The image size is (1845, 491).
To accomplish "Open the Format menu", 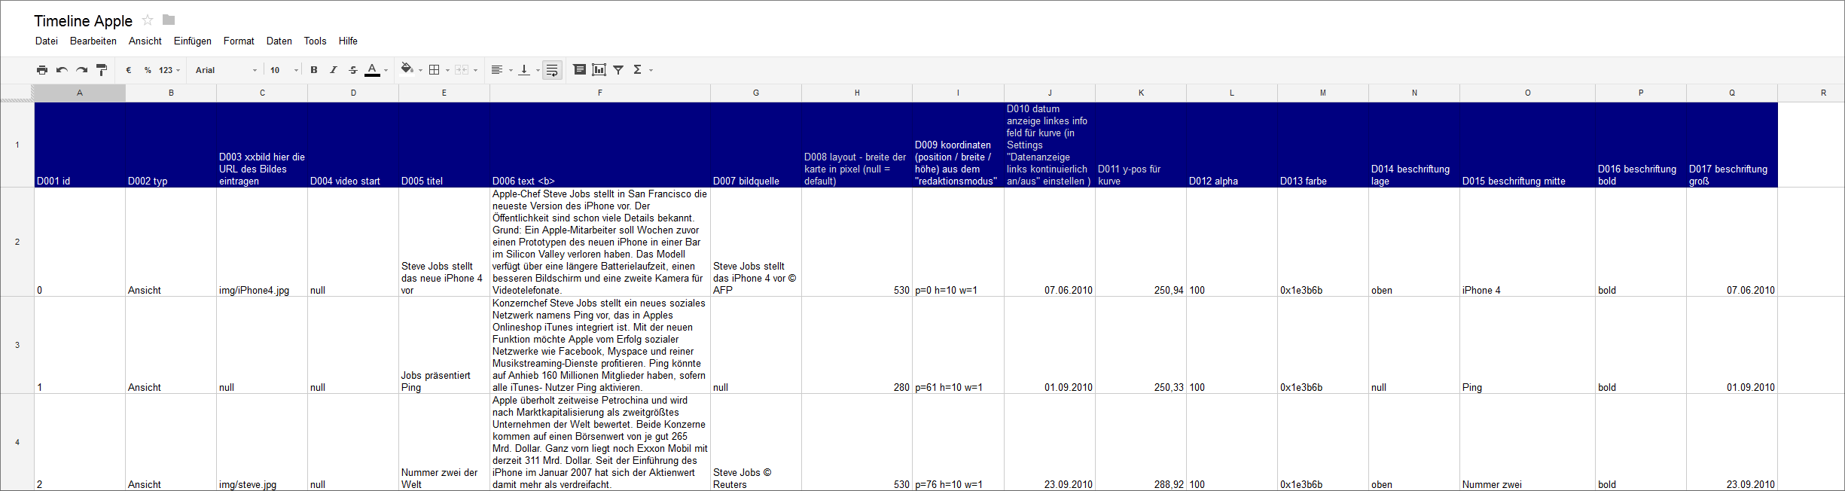I will [239, 41].
